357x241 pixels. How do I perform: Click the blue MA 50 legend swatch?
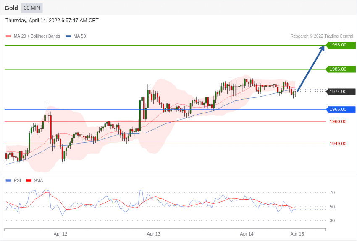[68, 36]
